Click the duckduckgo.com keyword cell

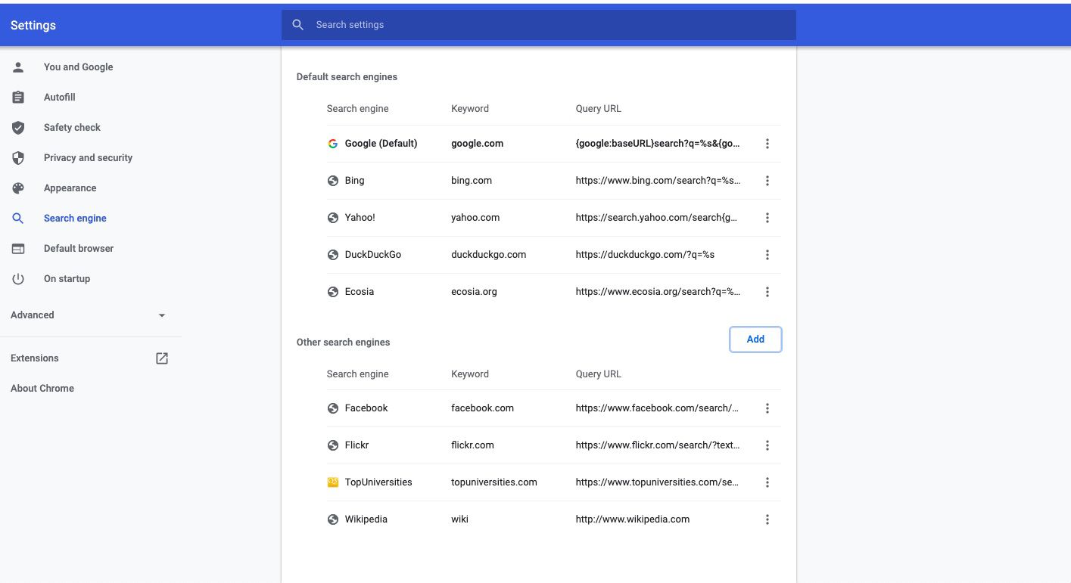click(489, 255)
